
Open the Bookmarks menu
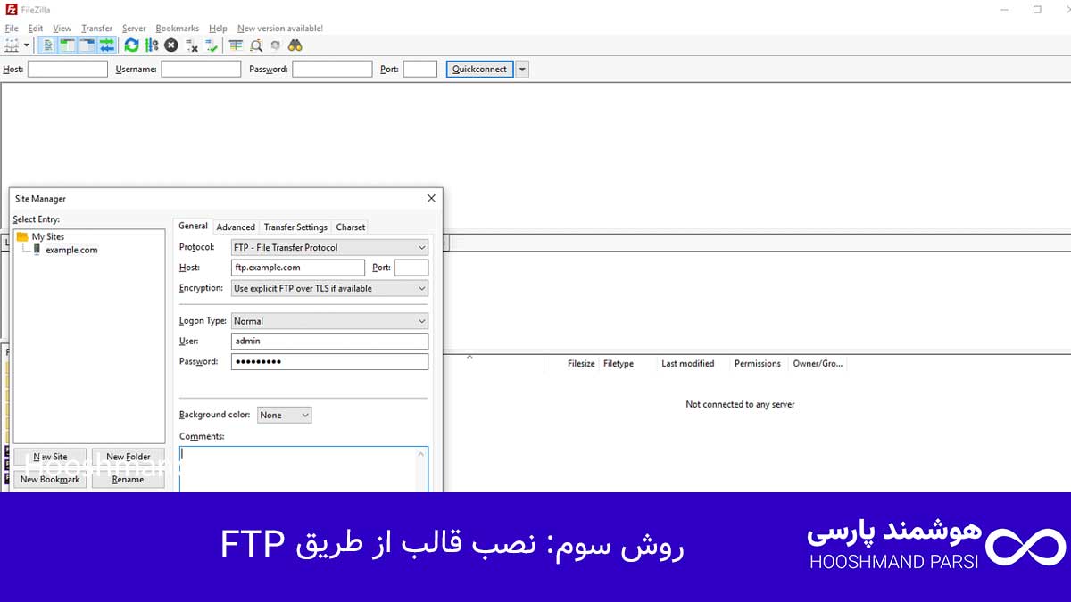click(x=177, y=29)
